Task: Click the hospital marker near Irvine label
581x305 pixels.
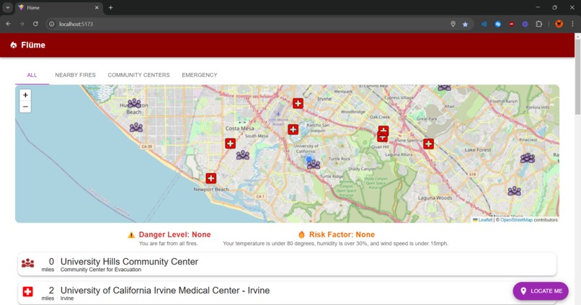Action: 298,103
